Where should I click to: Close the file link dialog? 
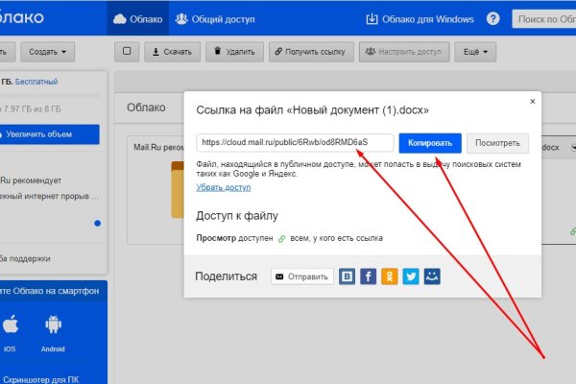[532, 100]
